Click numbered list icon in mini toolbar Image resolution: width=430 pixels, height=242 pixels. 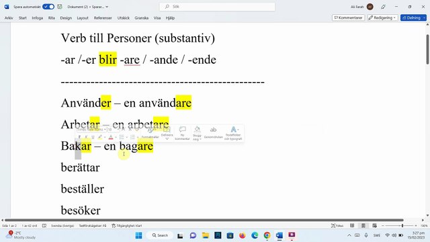133,137
